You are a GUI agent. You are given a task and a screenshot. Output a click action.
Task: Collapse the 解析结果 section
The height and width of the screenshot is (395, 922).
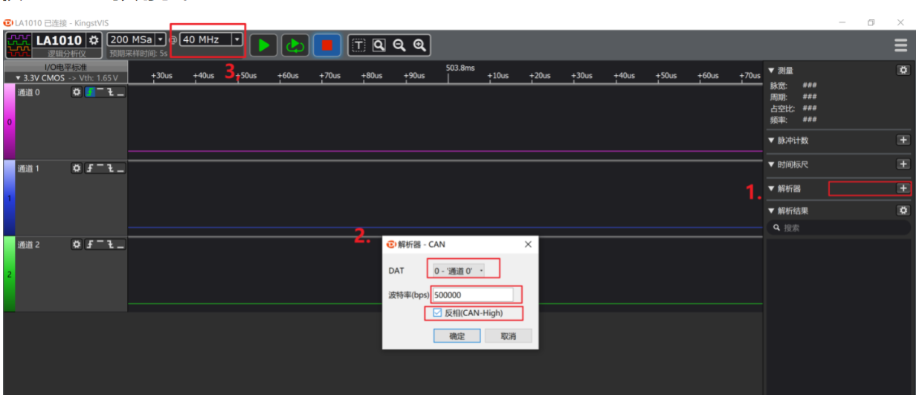coord(771,211)
